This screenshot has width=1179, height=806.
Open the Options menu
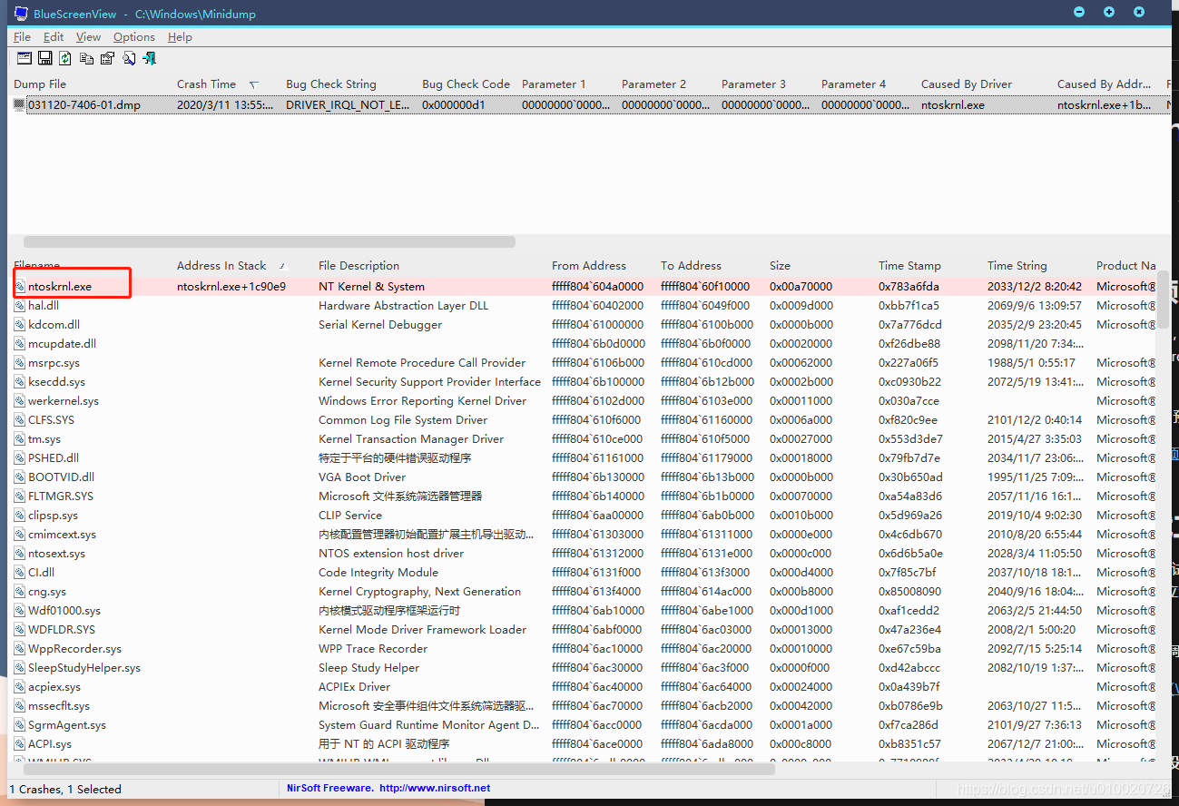(134, 37)
